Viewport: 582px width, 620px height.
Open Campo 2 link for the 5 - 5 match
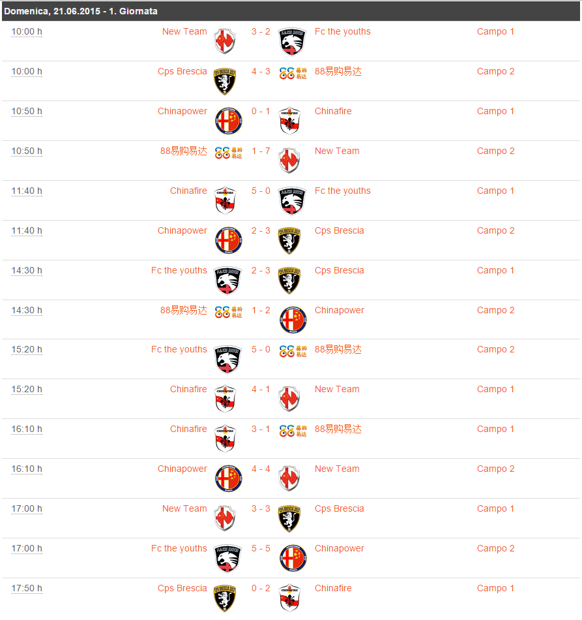pos(495,548)
